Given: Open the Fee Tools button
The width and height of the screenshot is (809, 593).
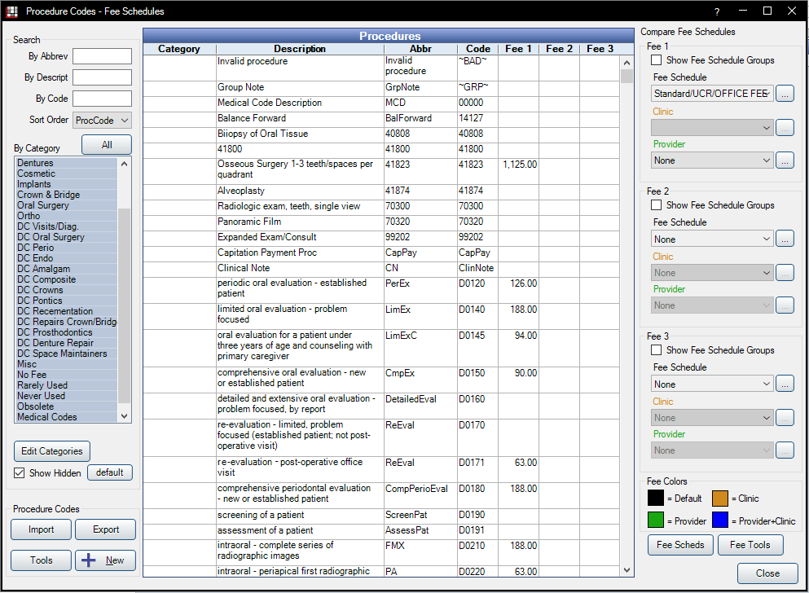Looking at the screenshot, I should click(750, 545).
